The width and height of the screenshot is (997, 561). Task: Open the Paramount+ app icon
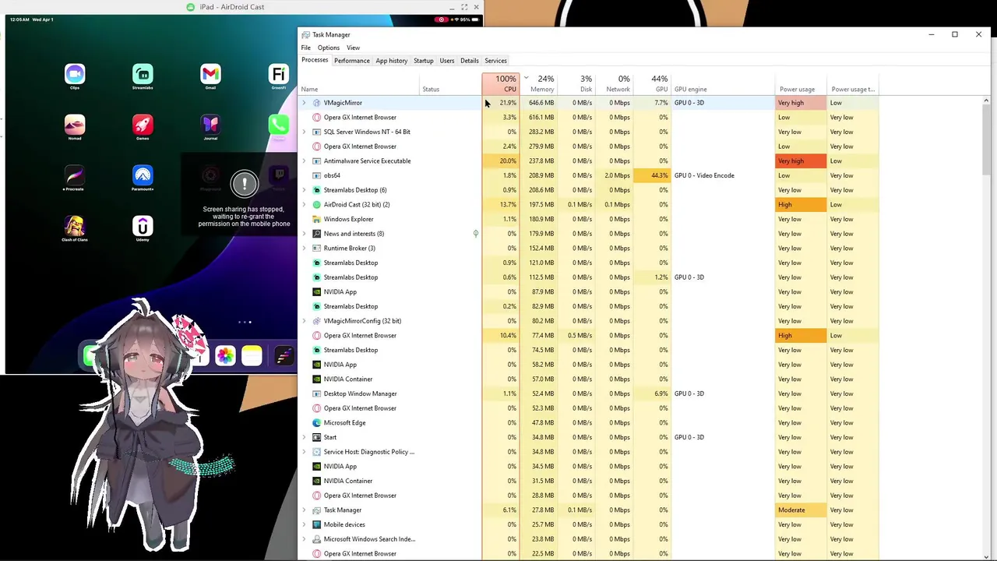pyautogui.click(x=143, y=175)
